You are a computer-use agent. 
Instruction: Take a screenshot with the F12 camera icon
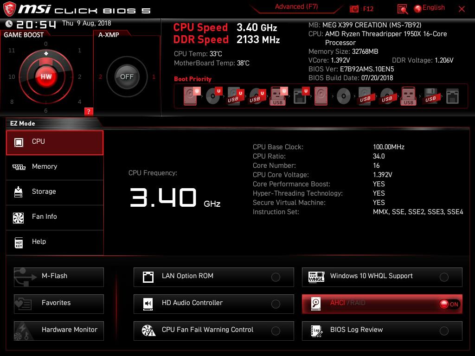[x=354, y=9]
